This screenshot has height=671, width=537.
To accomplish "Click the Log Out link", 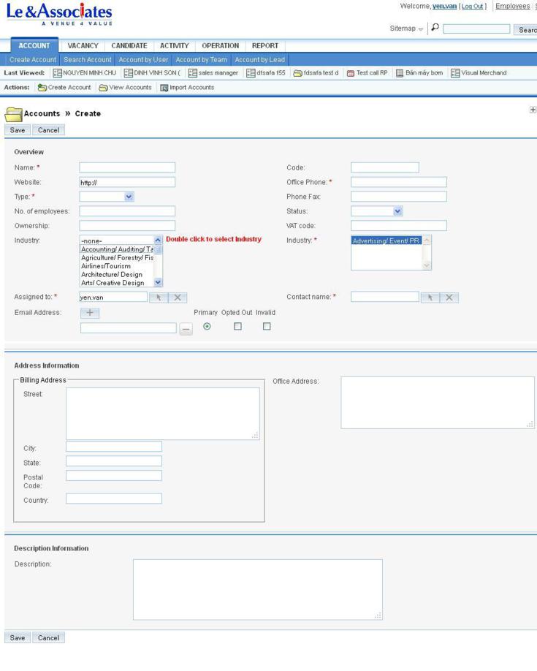I will click(x=473, y=7).
